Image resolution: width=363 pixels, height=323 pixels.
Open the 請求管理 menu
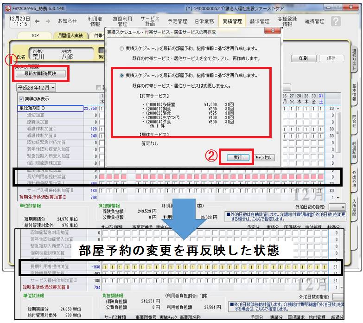259,21
